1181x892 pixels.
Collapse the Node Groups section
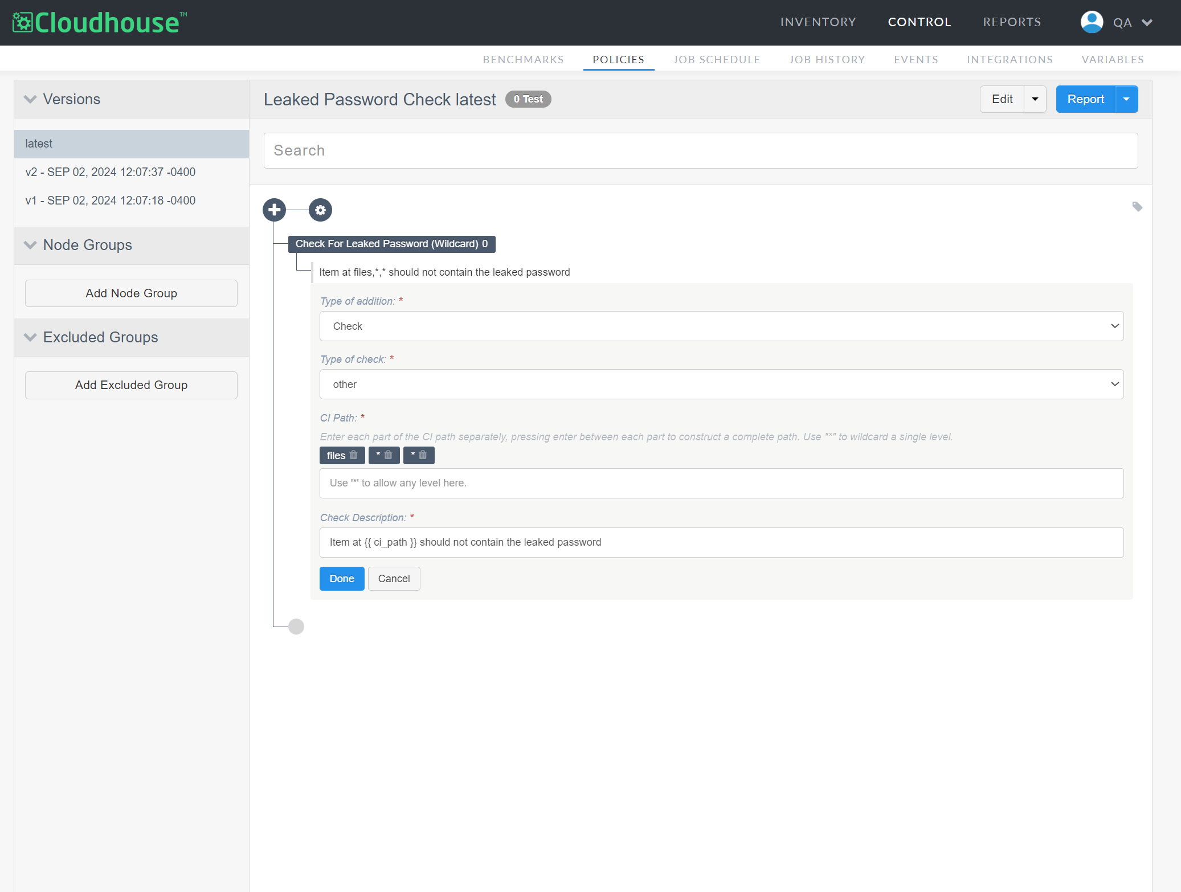[30, 245]
